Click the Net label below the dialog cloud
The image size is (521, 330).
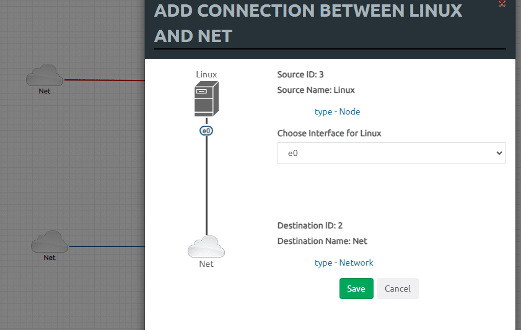(x=206, y=264)
